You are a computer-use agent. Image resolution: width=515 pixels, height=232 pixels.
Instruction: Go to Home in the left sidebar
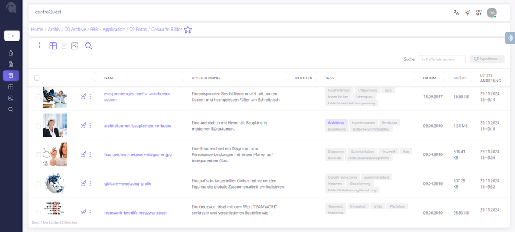(11, 53)
